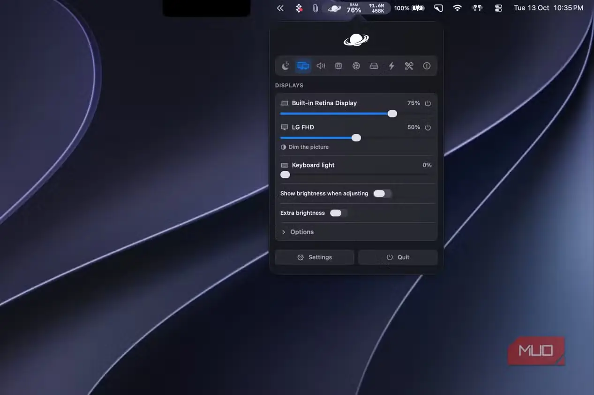This screenshot has height=395, width=594.
Task: Open the power lightning bolt tab
Action: [x=391, y=66]
